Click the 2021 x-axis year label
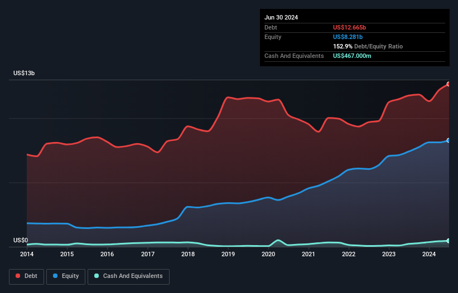458x293 pixels. [308, 255]
